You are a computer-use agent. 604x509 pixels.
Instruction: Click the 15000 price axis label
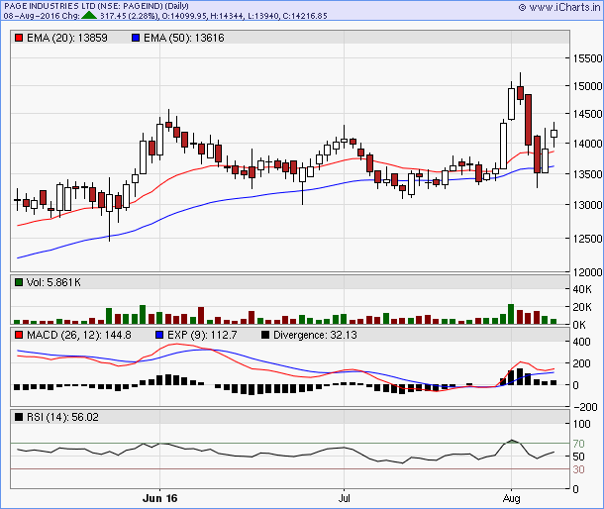coord(587,86)
